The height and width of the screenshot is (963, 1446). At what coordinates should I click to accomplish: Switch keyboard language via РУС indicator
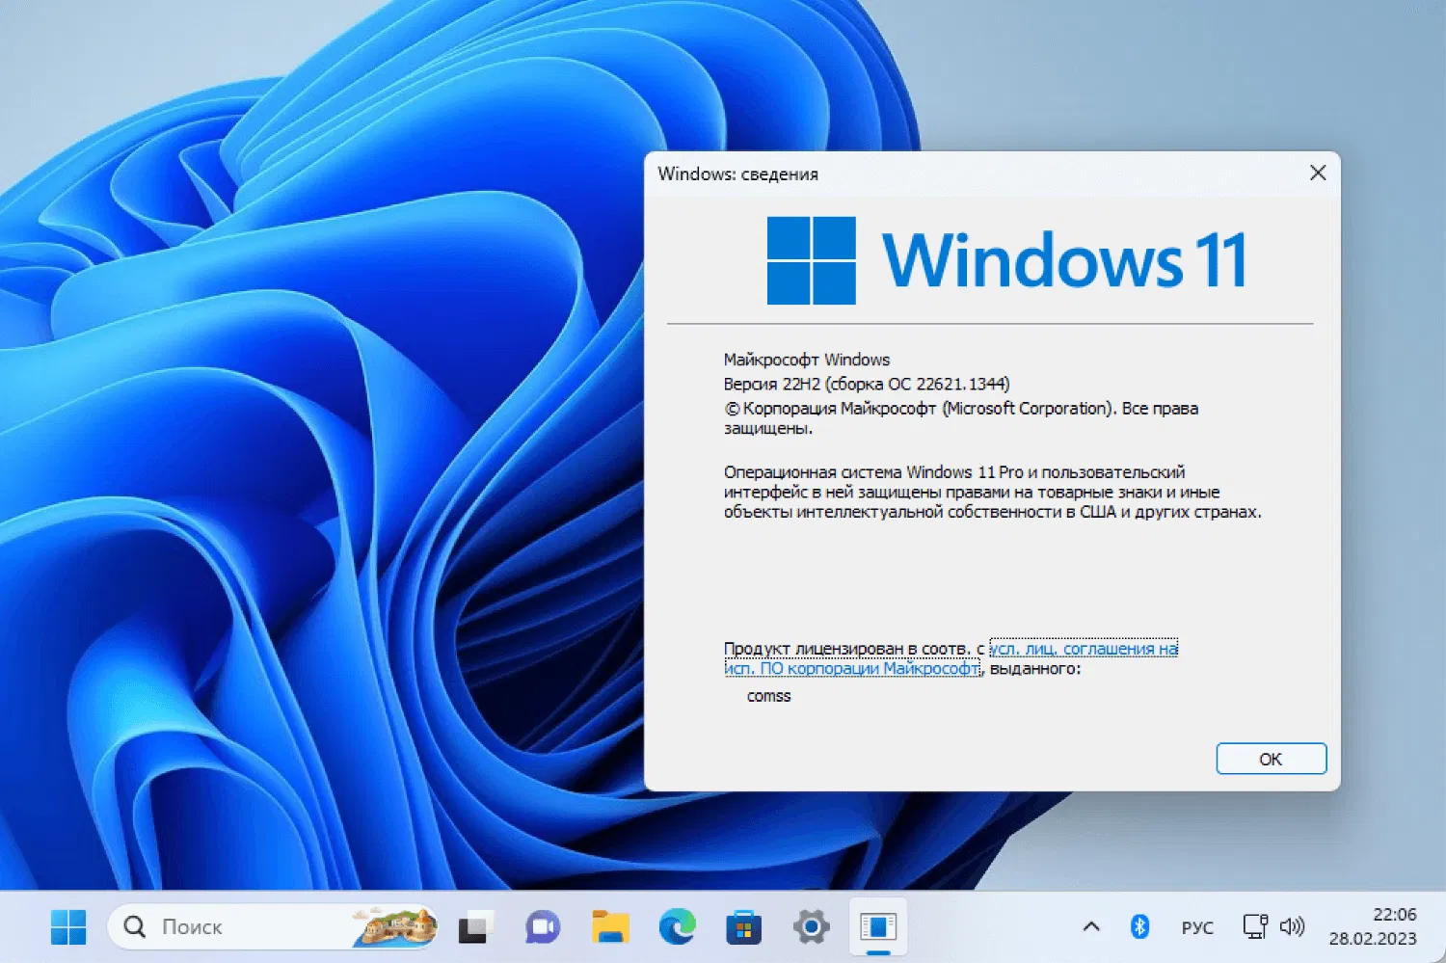coord(1197,926)
